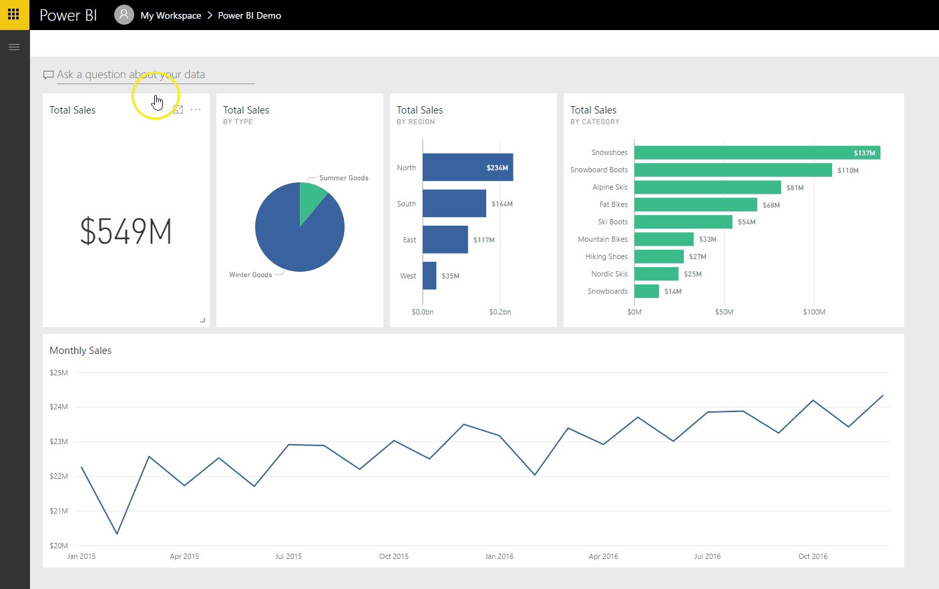Select the Snowshoes category bar
Viewport: 939px width, 589px height.
click(x=757, y=153)
